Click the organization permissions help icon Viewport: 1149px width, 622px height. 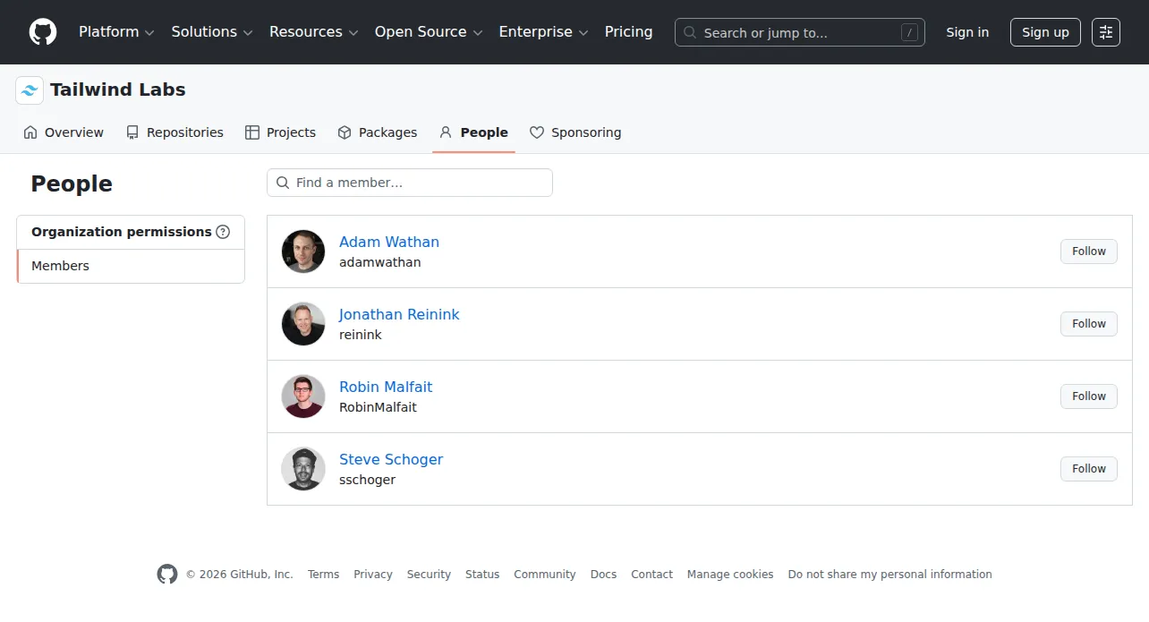223,232
